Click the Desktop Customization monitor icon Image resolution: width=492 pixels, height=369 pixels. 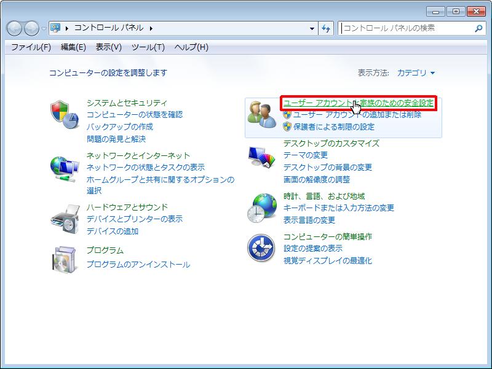click(x=262, y=157)
